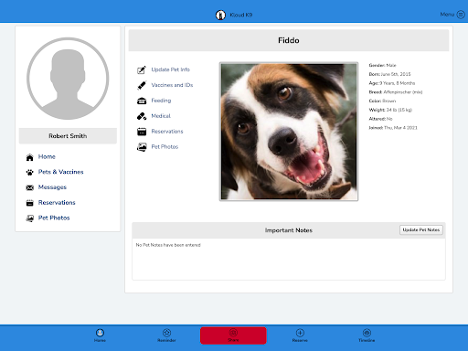Viewport: 468px width, 351px height.
Task: Open the Reservations link in left sidebar
Action: tap(57, 203)
